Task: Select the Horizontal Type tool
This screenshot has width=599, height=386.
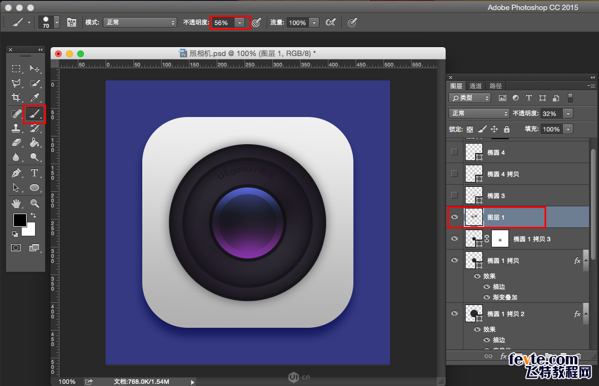Action: tap(34, 173)
